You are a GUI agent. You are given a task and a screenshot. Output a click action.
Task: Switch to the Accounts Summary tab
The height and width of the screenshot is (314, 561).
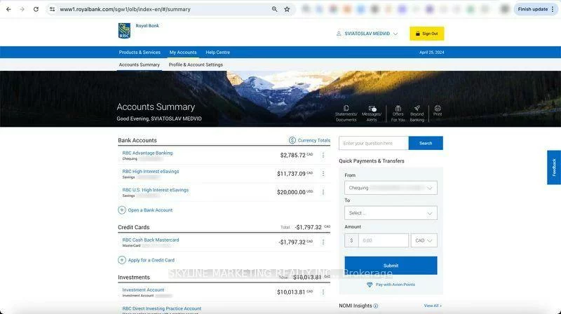click(139, 64)
